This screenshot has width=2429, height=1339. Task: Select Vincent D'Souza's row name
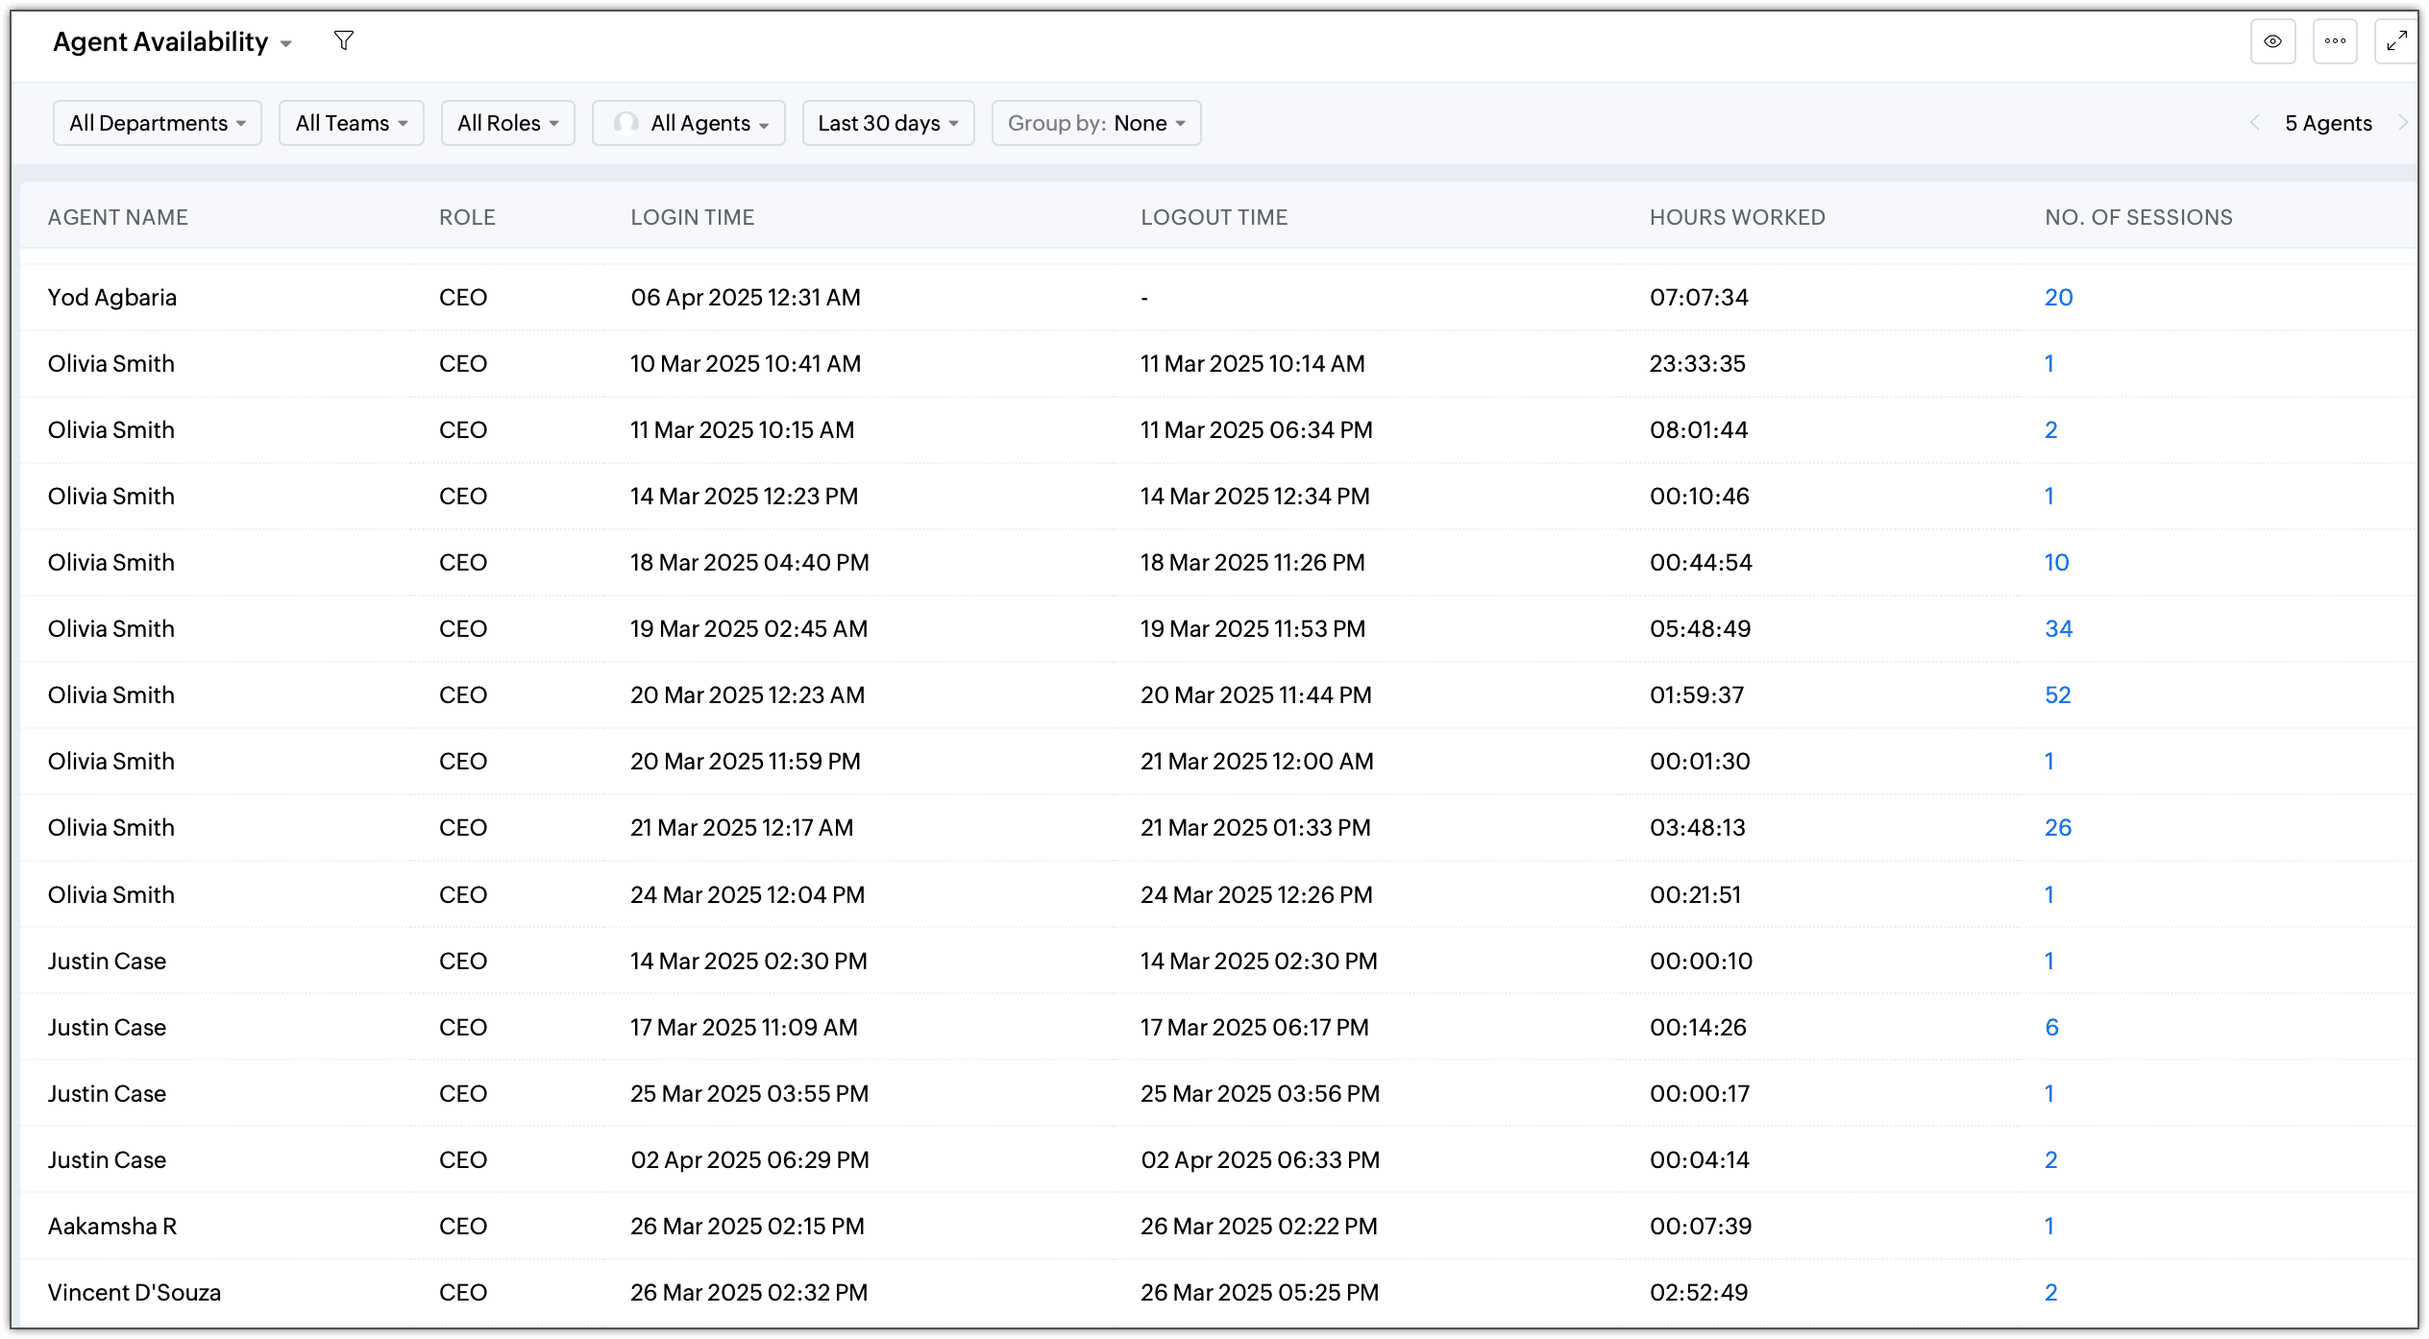point(135,1293)
